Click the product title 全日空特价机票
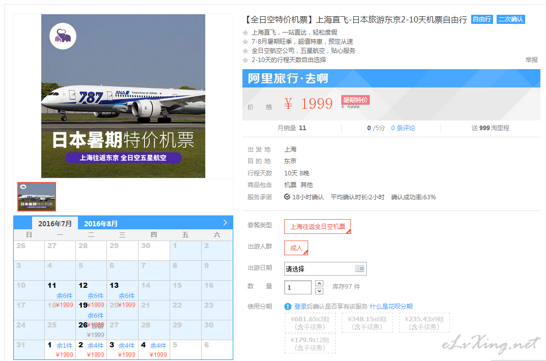The width and height of the screenshot is (546, 361). [x=355, y=20]
